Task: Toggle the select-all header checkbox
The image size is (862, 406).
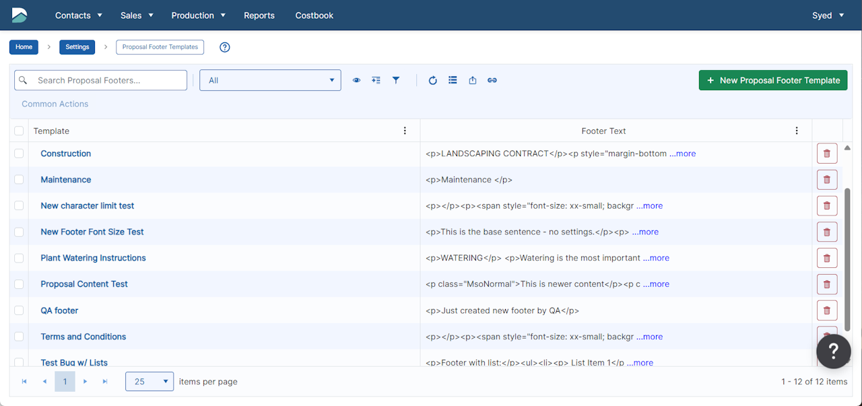Action: pyautogui.click(x=19, y=131)
